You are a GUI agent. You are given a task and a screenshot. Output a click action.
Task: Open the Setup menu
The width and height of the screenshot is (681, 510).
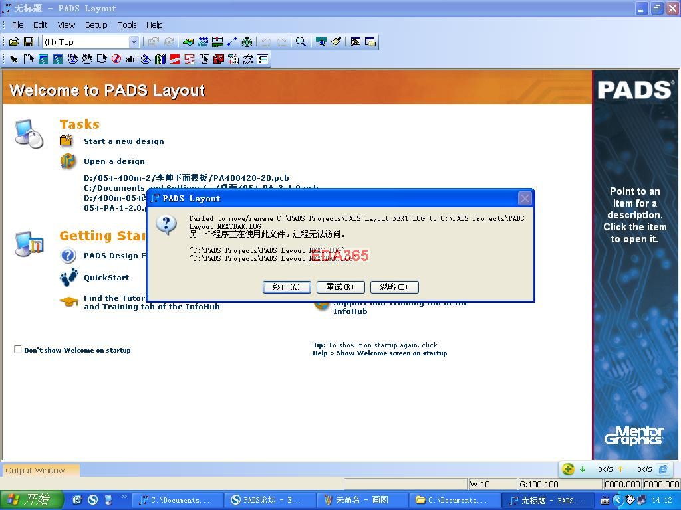[x=96, y=25]
